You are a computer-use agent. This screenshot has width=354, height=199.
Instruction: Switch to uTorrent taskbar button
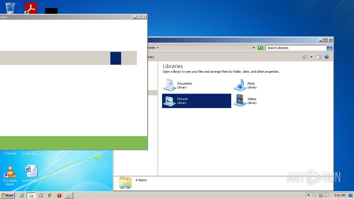pyautogui.click(x=69, y=195)
